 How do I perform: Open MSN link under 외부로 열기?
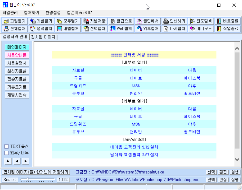pos(136,124)
